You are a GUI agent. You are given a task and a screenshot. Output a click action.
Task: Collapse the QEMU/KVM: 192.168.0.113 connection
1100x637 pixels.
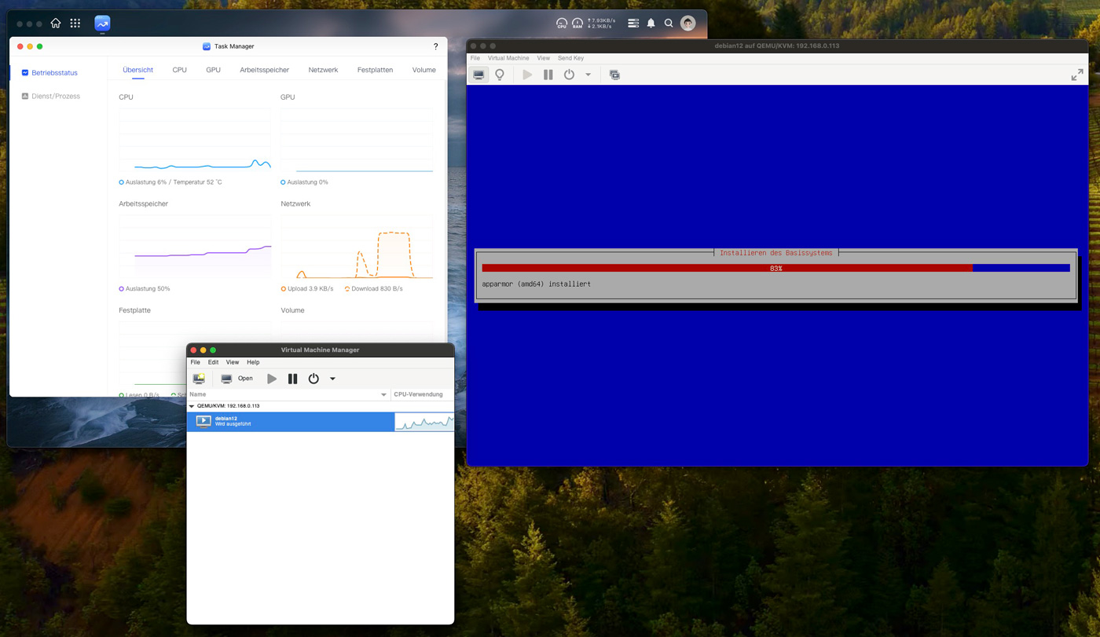point(192,406)
